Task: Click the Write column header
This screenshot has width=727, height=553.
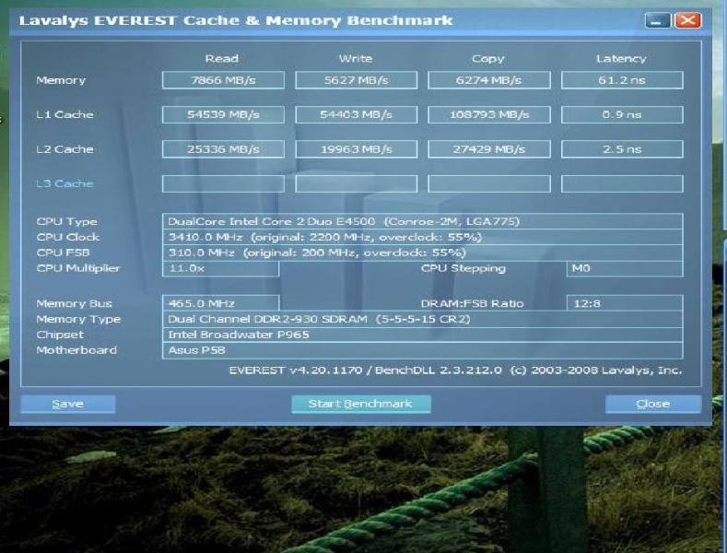Action: [x=355, y=58]
